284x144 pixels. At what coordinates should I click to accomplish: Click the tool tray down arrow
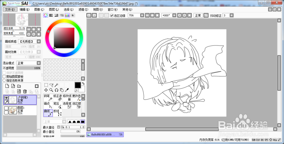[83, 115]
